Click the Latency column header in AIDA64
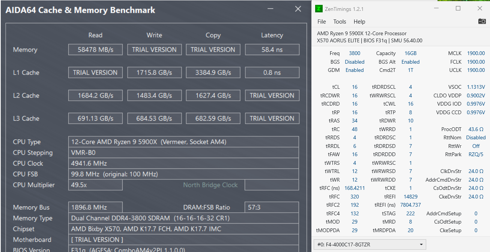Screen dimensions: 490x252 coord(272,35)
